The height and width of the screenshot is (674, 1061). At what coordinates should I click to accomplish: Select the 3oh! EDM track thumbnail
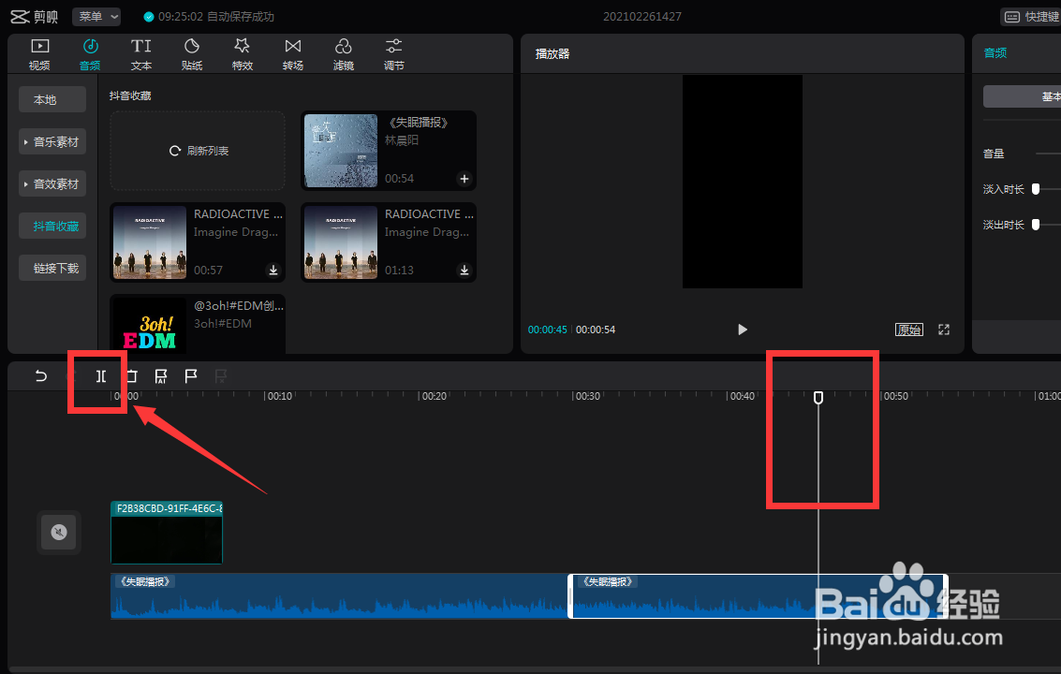[x=150, y=326]
